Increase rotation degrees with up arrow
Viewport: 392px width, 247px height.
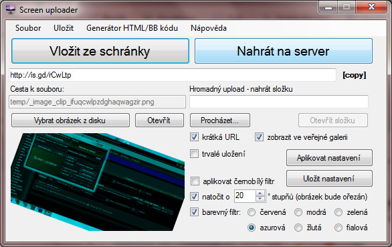260,193
